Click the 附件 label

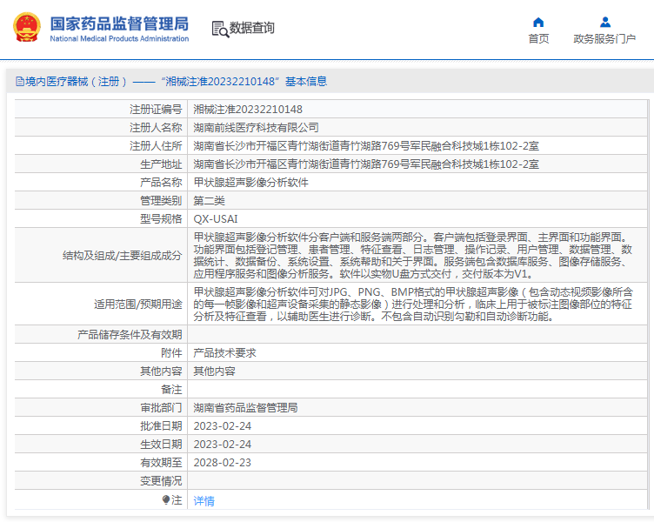tap(171, 353)
